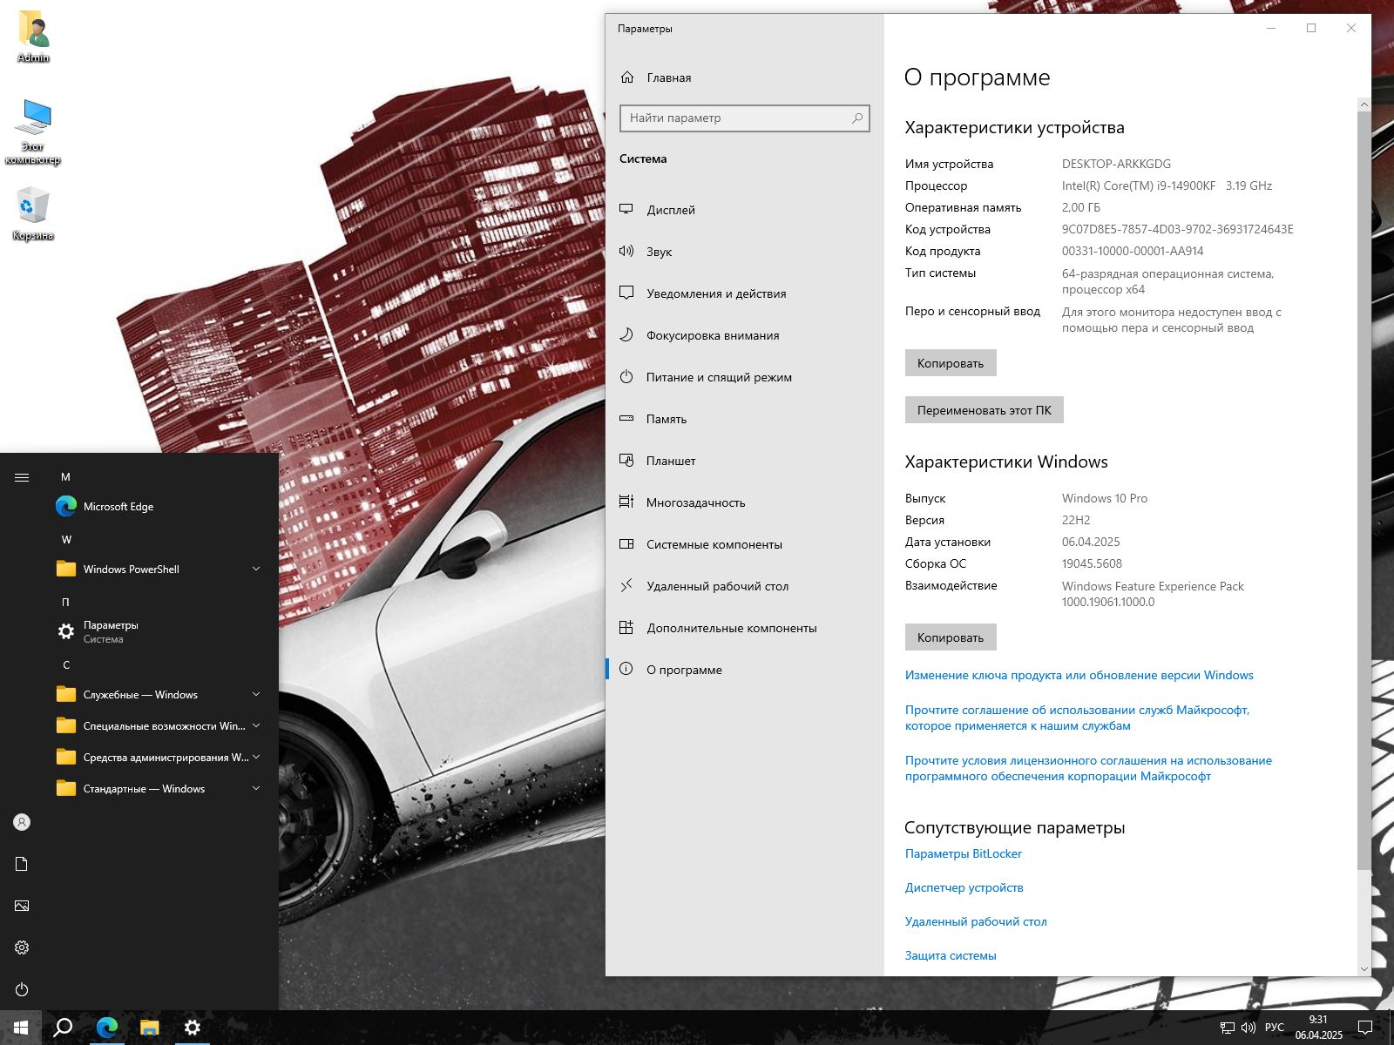
Task: Open the Focus assist (Фокусировка внимания) section
Action: pos(712,335)
